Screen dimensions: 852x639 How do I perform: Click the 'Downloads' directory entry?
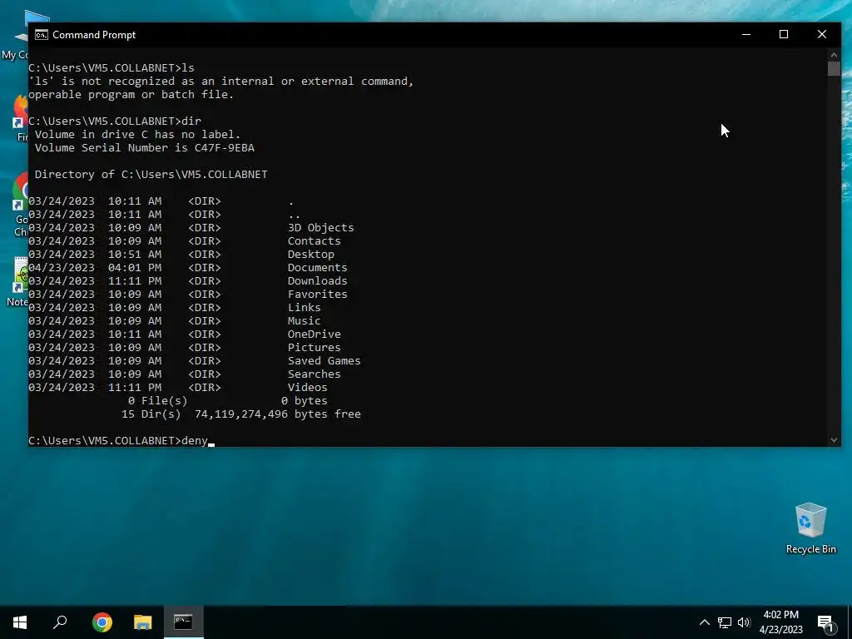[317, 281]
